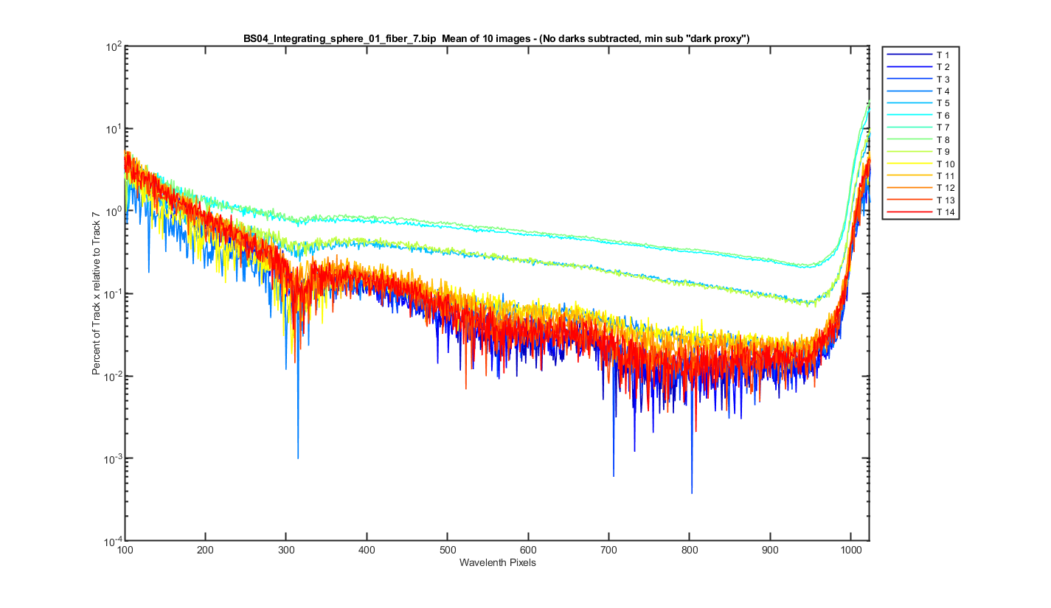The height and width of the screenshot is (608, 1051).
Task: Click the green T 8 legend line sample
Action: pyautogui.click(x=909, y=139)
